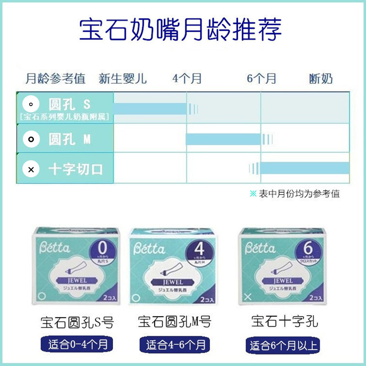
Task: Select the 适合0-4个月 button
Action: tap(77, 344)
